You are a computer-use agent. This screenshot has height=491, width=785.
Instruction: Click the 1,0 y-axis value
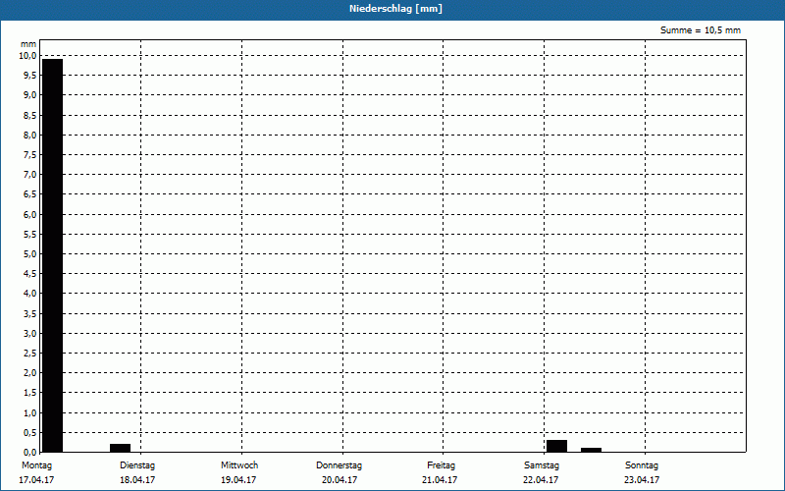pos(29,412)
